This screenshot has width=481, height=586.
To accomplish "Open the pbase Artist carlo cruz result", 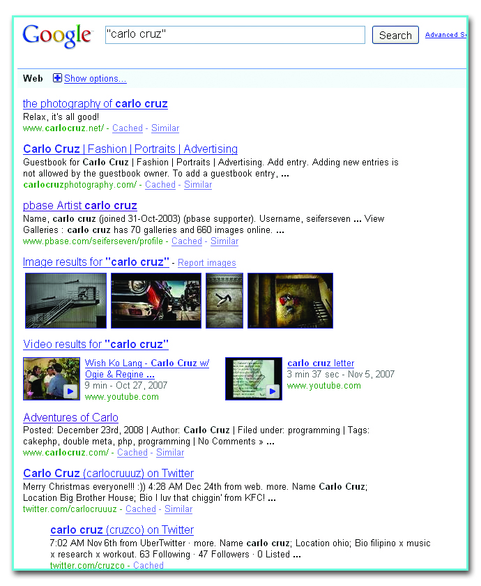I will (x=80, y=206).
